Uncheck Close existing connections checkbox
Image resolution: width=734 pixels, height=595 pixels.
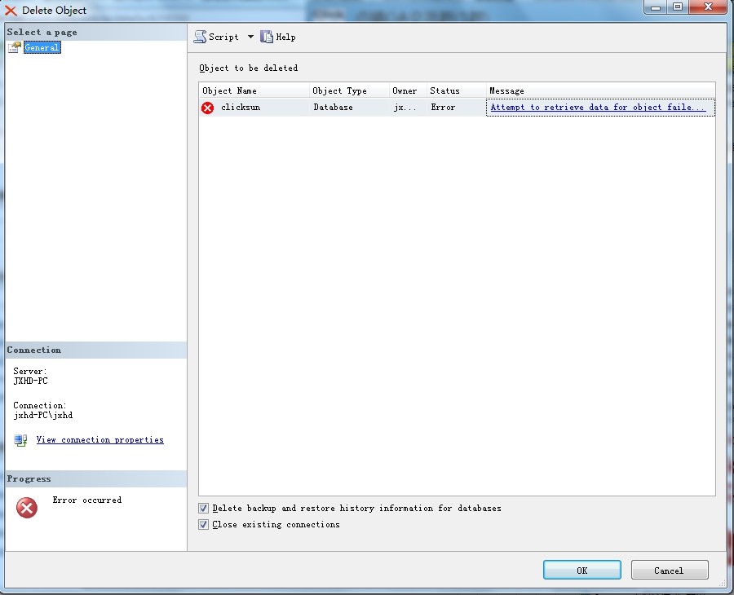(203, 525)
